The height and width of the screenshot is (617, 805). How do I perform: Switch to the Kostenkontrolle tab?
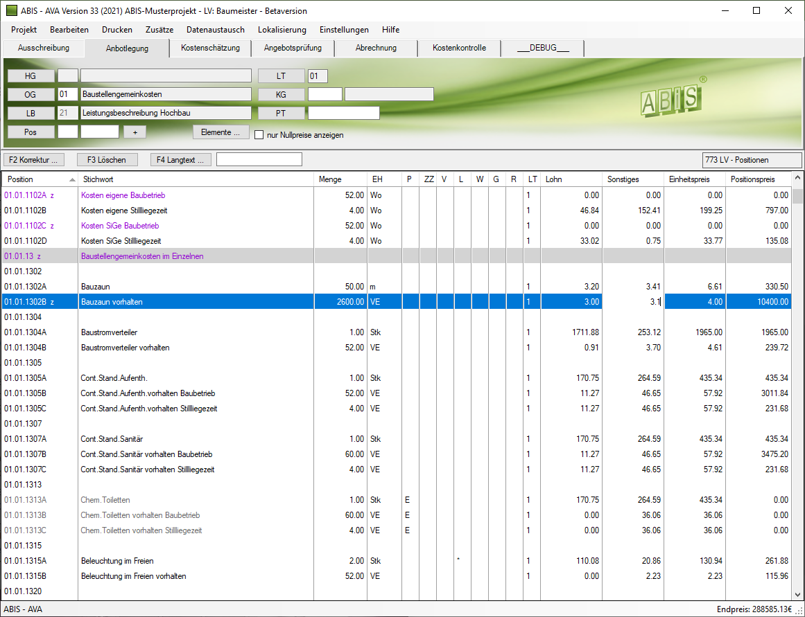point(460,48)
